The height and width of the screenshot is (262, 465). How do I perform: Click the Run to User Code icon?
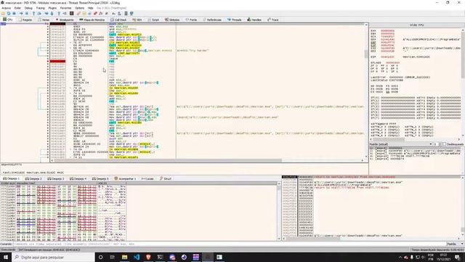65,13
